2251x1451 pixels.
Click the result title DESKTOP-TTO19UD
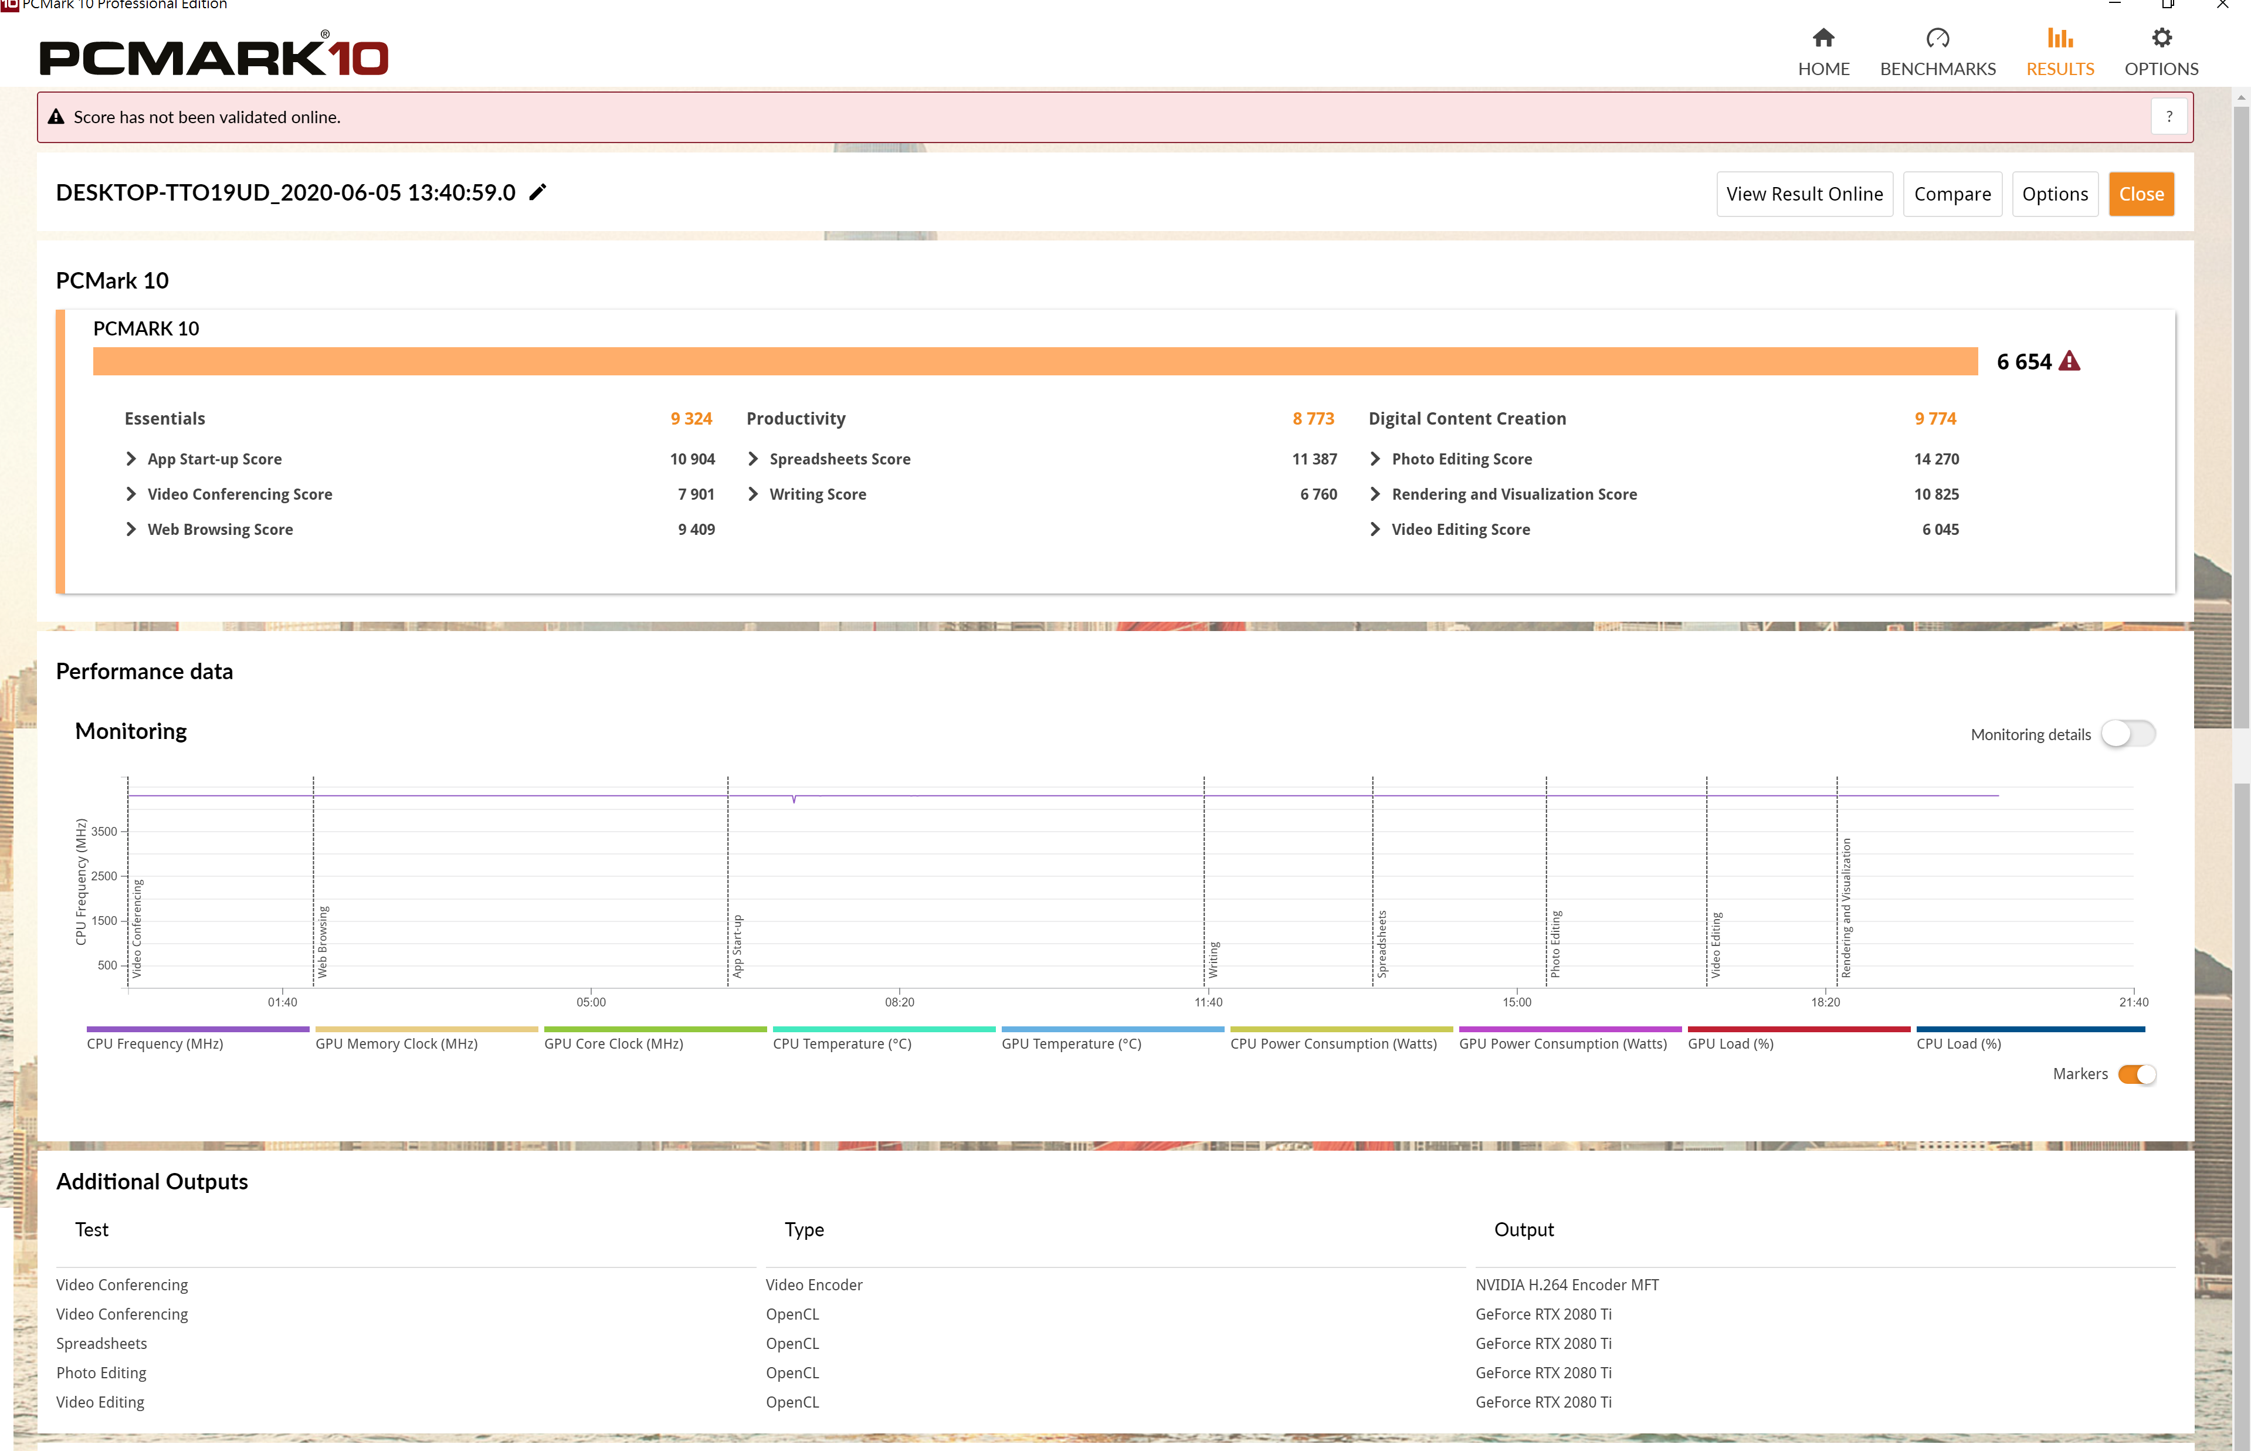click(x=286, y=192)
